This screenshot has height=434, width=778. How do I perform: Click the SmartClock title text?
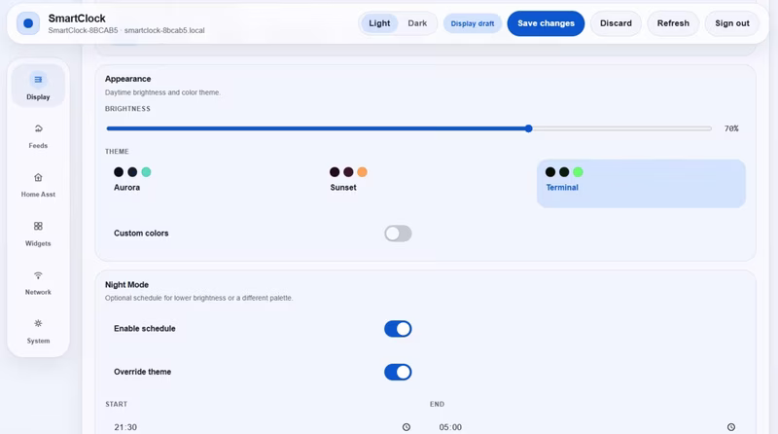[77, 18]
